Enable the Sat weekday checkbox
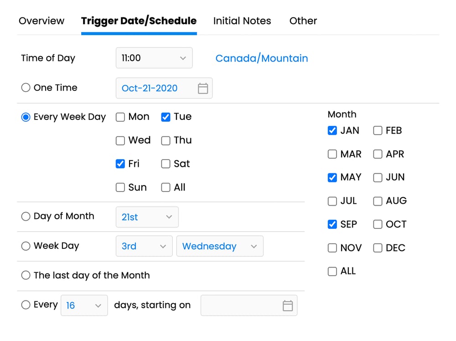Screen dimensions: 456x341 click(x=166, y=164)
